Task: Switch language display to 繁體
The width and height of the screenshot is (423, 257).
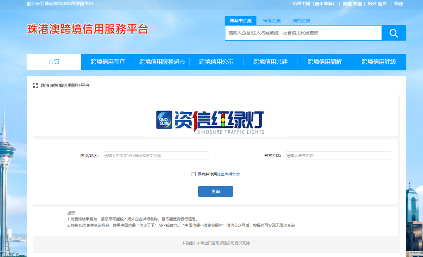Action: (x=357, y=4)
